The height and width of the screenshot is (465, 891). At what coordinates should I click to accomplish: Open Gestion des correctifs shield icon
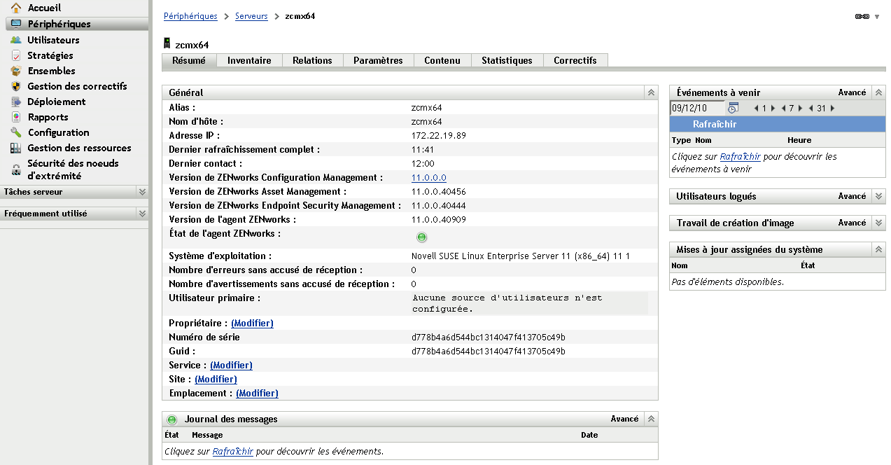pyautogui.click(x=15, y=86)
